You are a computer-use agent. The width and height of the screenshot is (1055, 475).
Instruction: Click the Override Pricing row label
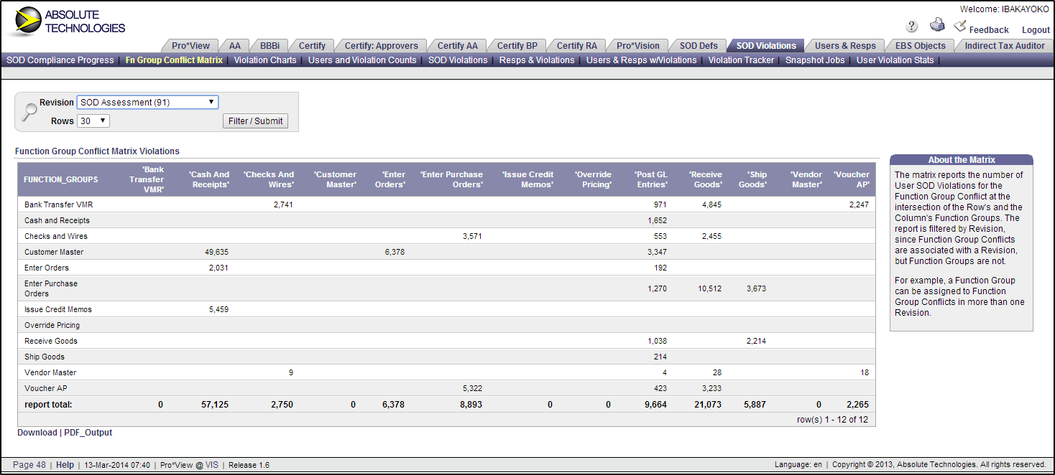pos(52,325)
